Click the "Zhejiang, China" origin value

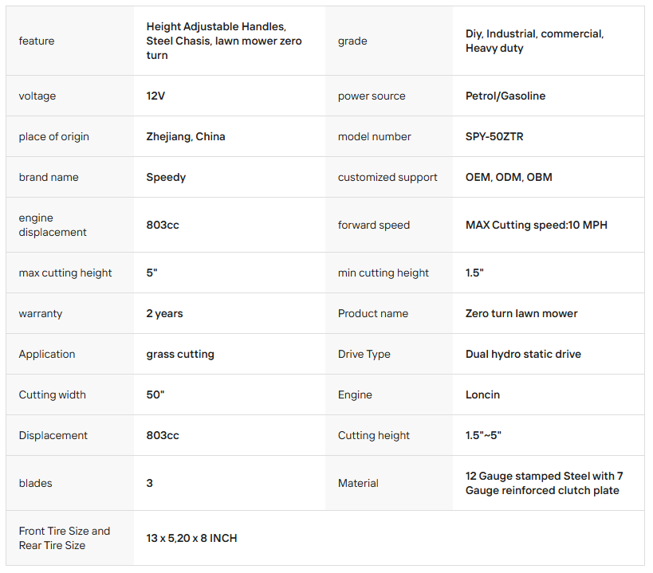186,136
